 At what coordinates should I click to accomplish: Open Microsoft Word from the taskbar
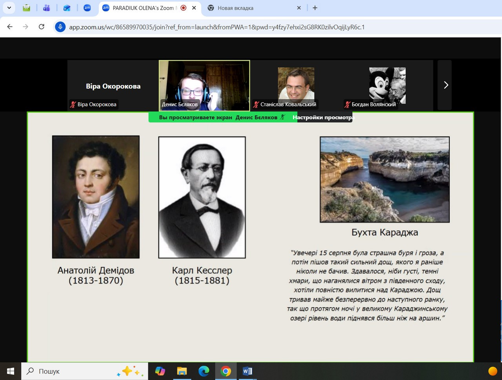pyautogui.click(x=247, y=371)
